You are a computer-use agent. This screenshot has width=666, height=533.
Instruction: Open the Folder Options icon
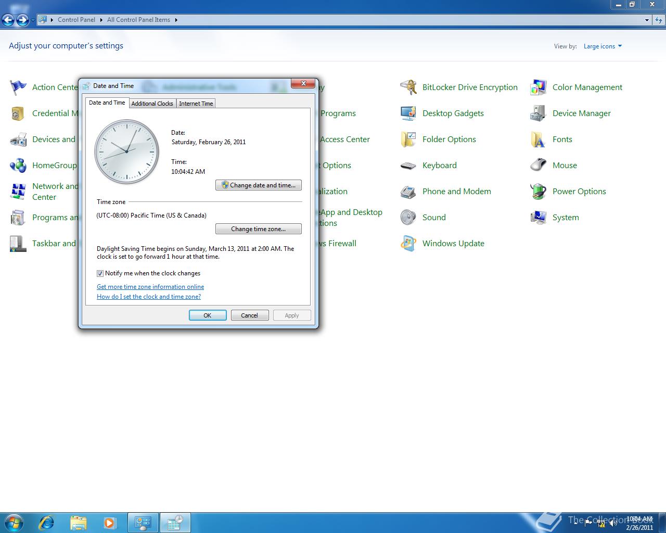[x=408, y=139]
